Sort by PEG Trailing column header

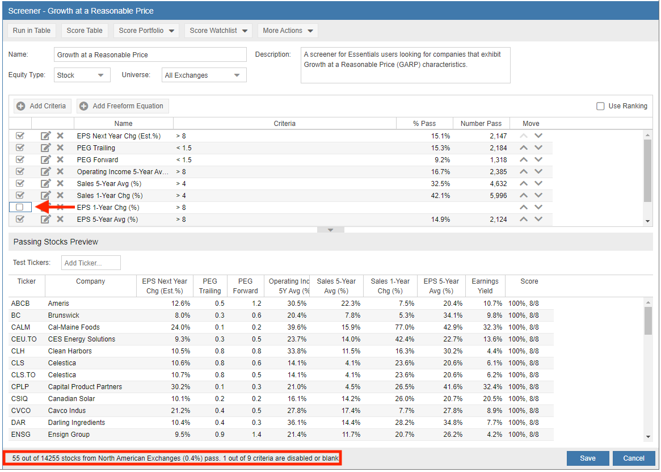210,286
